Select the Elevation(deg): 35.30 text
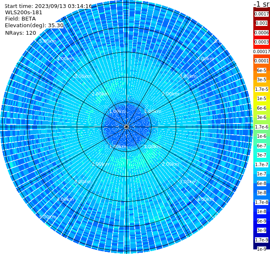 coord(34,26)
